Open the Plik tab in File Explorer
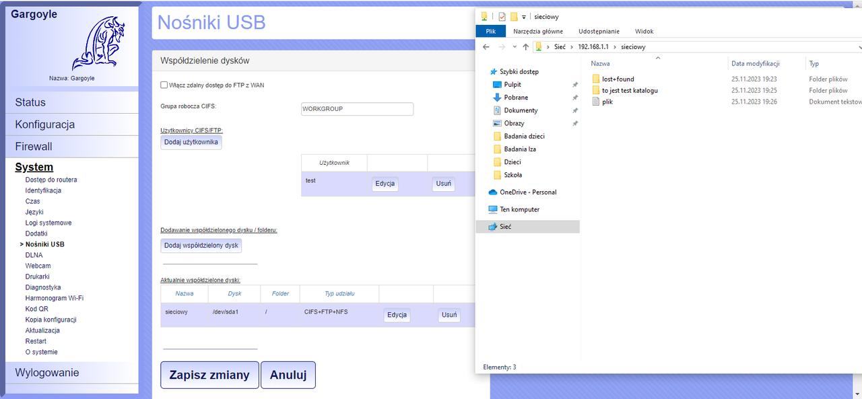Image resolution: width=862 pixels, height=399 pixels. coord(490,31)
